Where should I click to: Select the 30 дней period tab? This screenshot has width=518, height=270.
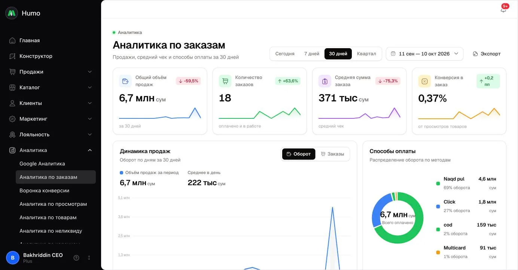(338, 54)
